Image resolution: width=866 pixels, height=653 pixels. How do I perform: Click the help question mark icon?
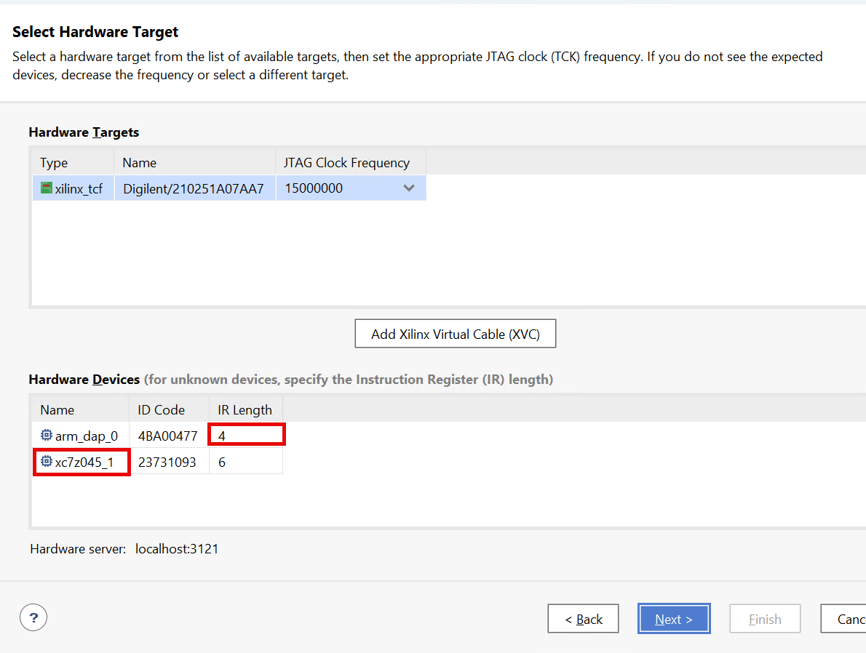point(33,618)
